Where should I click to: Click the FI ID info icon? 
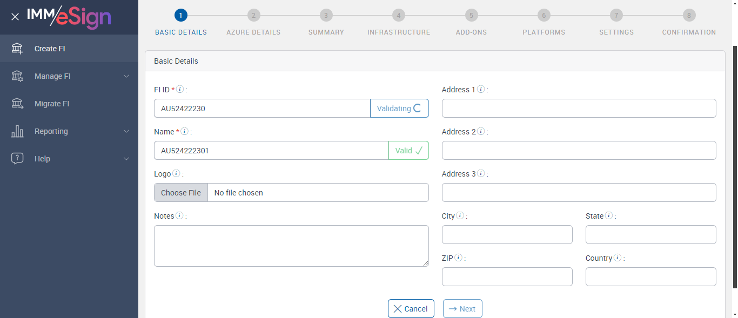[x=180, y=90]
